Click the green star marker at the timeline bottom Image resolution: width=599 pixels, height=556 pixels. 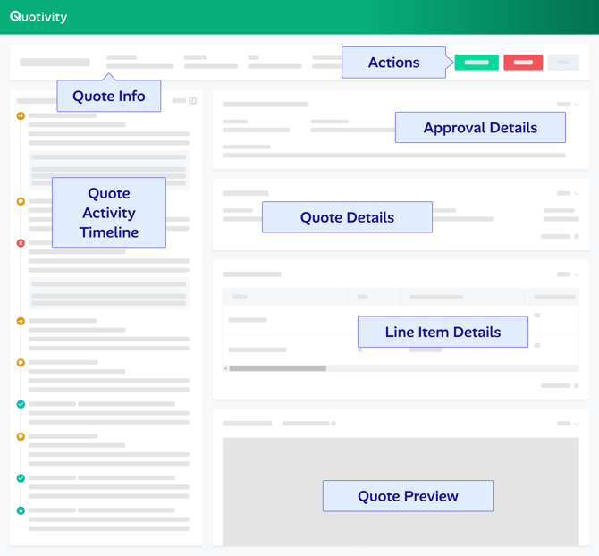(x=21, y=510)
